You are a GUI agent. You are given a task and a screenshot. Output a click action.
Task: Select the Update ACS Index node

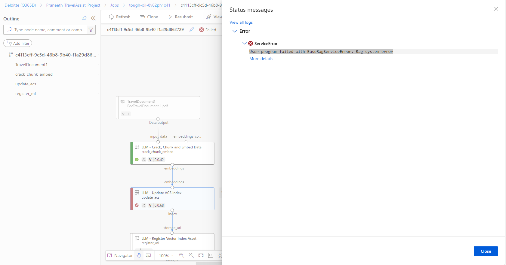pos(172,199)
